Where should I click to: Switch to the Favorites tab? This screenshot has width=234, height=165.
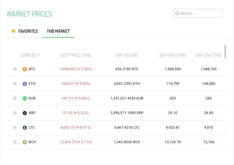[x=28, y=31]
